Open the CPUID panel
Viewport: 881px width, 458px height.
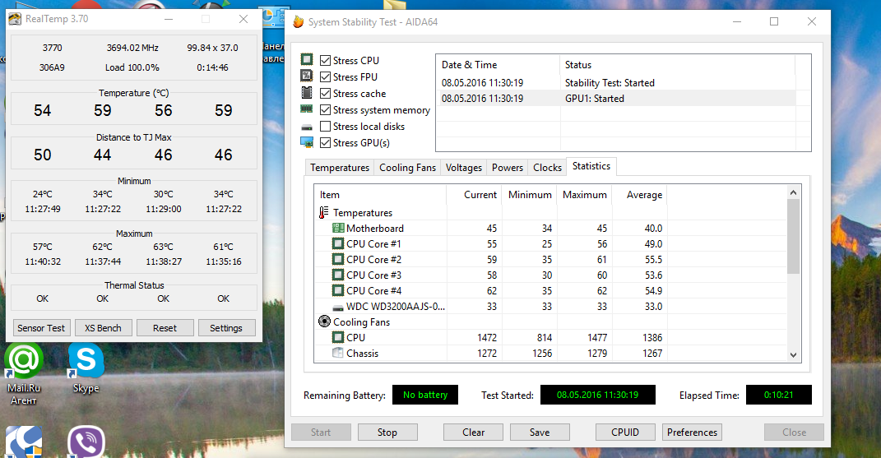tap(625, 433)
